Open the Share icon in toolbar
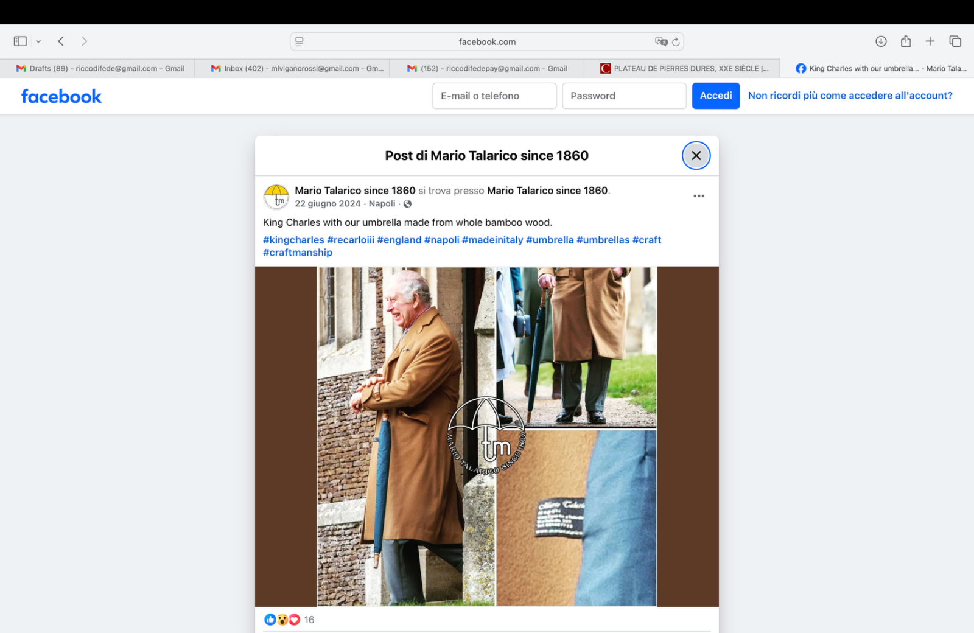The height and width of the screenshot is (633, 974). (906, 41)
